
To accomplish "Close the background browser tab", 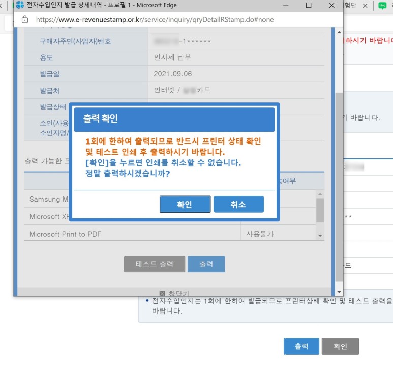I will (x=365, y=6).
